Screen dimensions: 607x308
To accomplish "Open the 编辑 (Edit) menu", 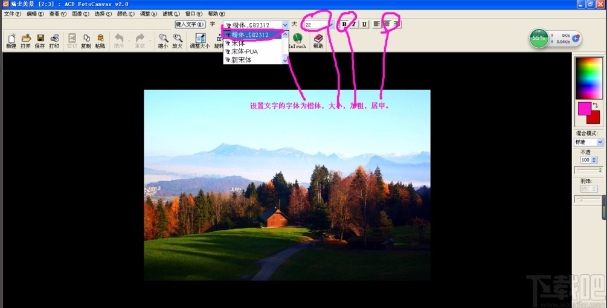I will click(x=35, y=13).
